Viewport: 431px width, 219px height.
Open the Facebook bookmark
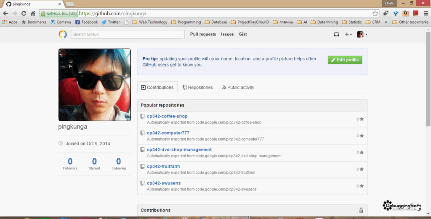[86, 22]
